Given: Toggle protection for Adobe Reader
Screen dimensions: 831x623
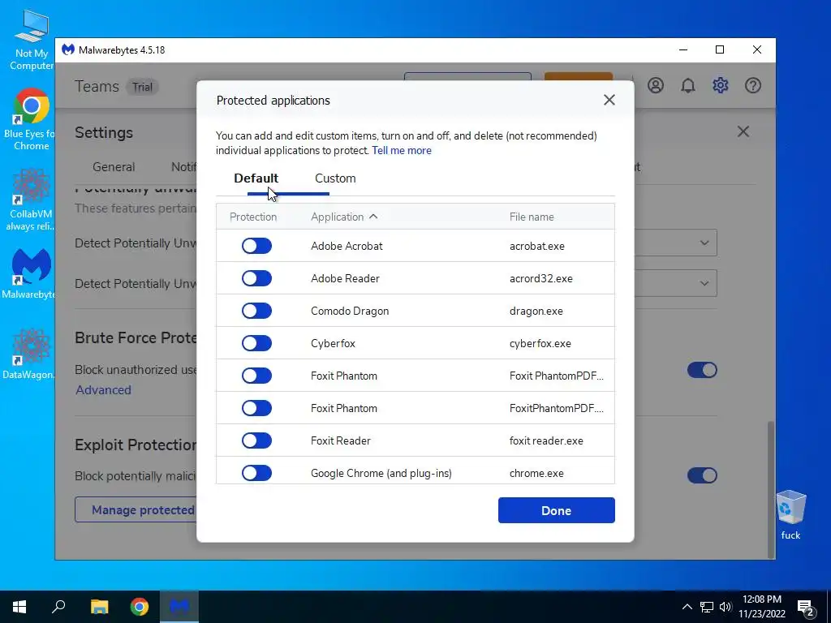Looking at the screenshot, I should [x=256, y=278].
